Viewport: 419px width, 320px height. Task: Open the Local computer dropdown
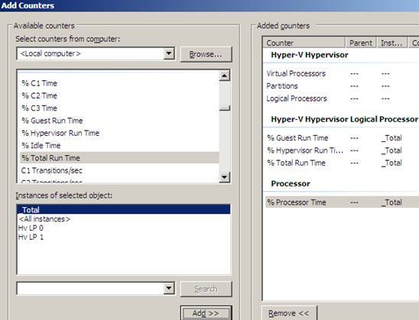169,53
